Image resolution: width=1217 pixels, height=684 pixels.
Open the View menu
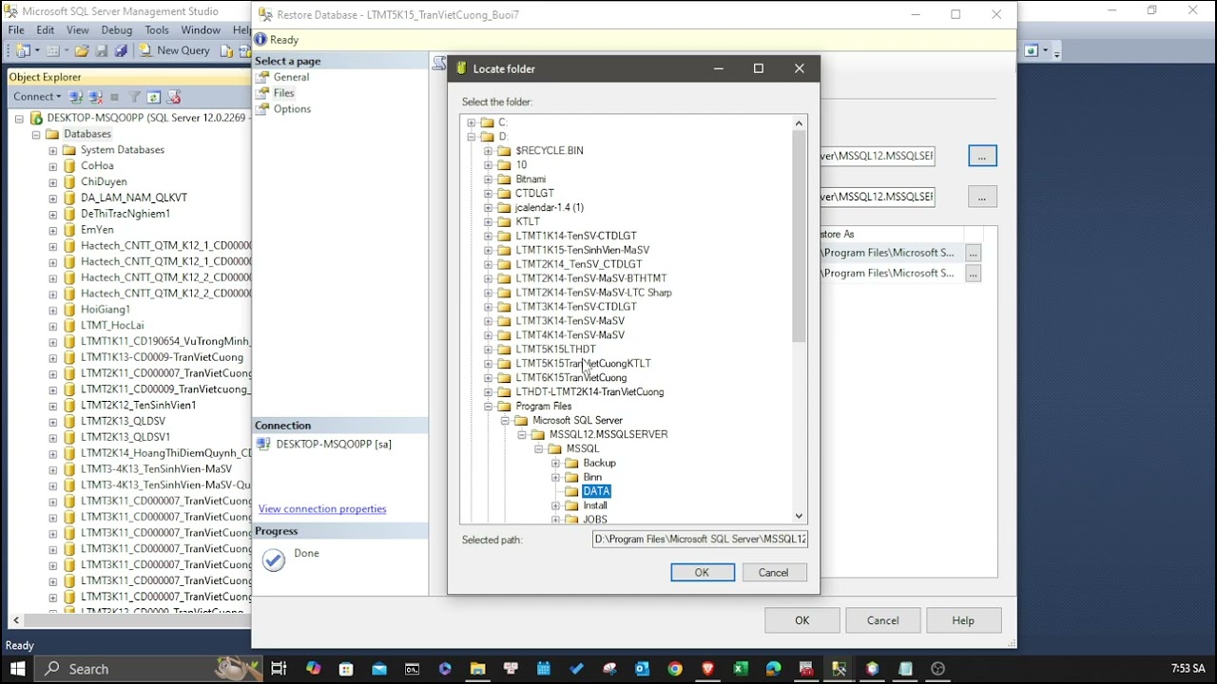(78, 30)
